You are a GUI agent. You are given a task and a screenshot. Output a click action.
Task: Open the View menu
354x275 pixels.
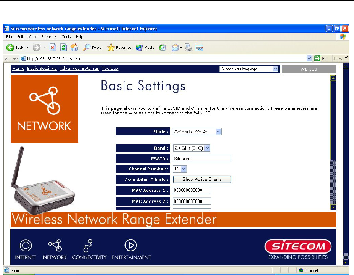coord(32,37)
